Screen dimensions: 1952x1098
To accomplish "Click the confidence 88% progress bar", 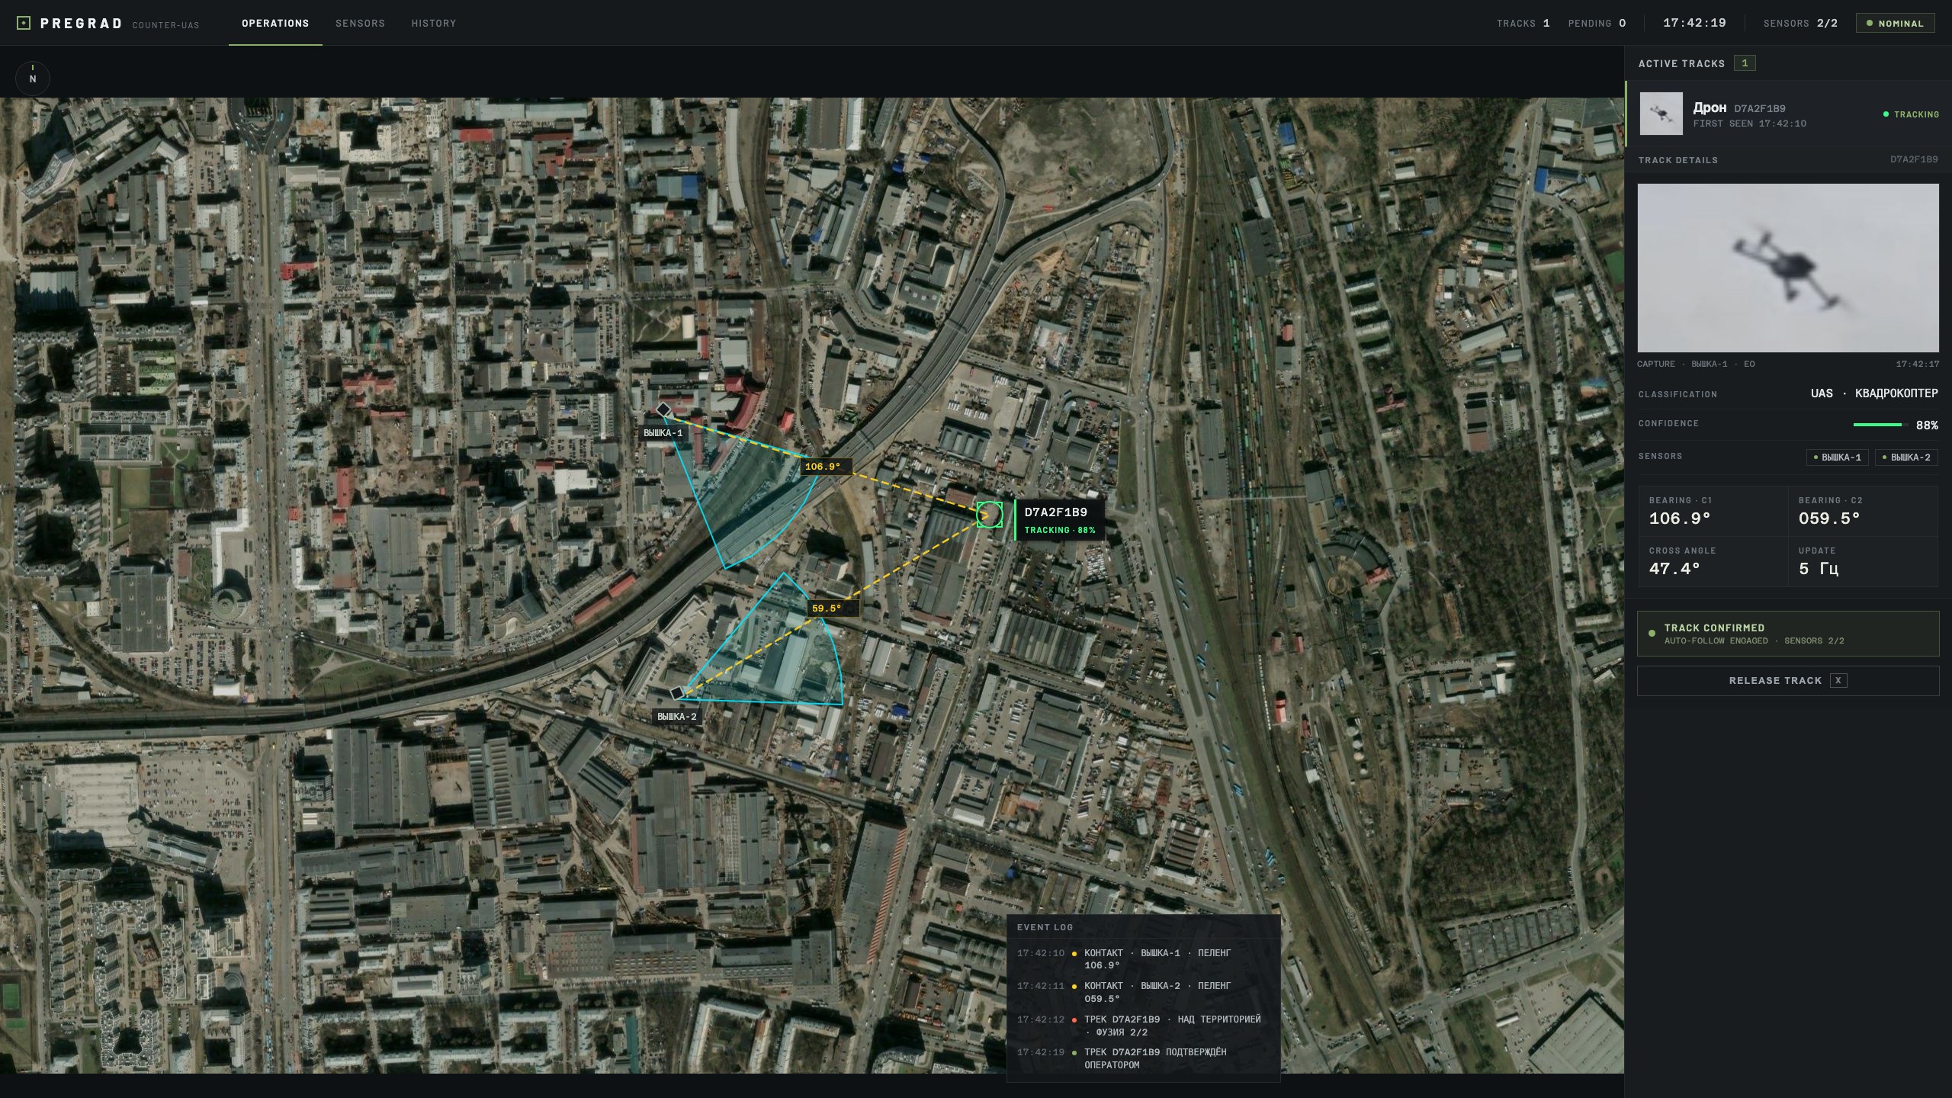I will [1880, 425].
